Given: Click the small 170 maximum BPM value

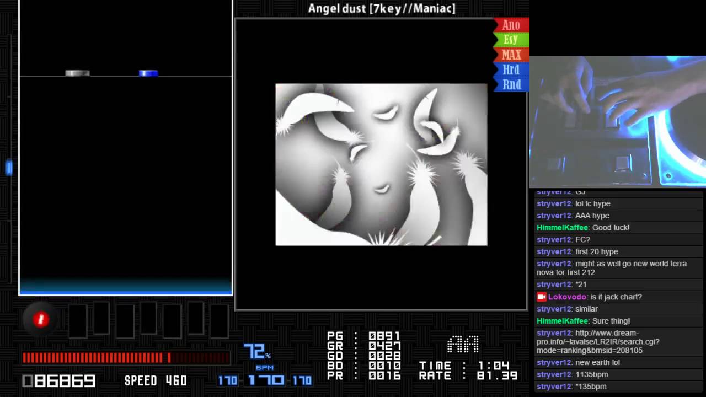Looking at the screenshot, I should click(x=302, y=380).
